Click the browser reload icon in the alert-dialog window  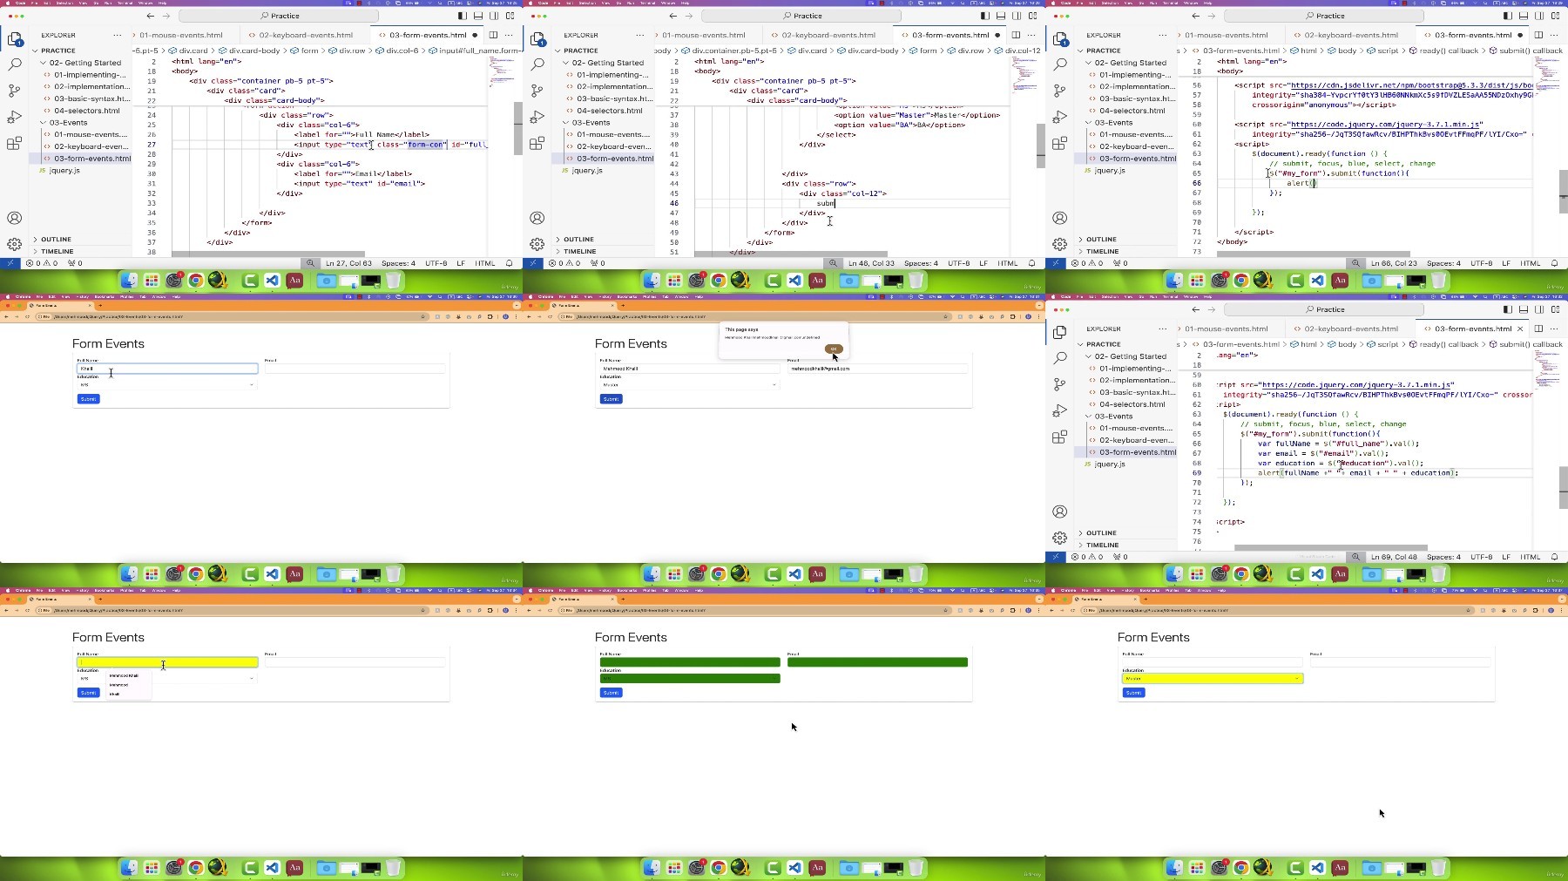[550, 316]
